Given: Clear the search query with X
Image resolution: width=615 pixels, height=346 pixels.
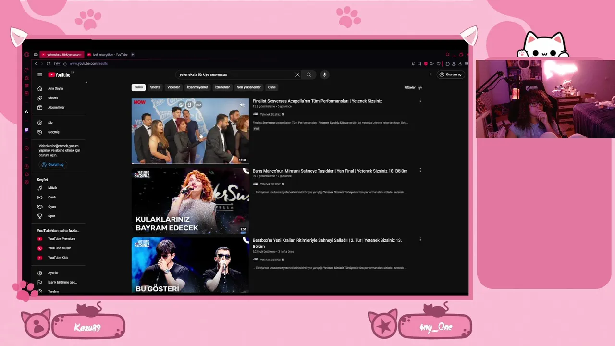Looking at the screenshot, I should tap(297, 74).
